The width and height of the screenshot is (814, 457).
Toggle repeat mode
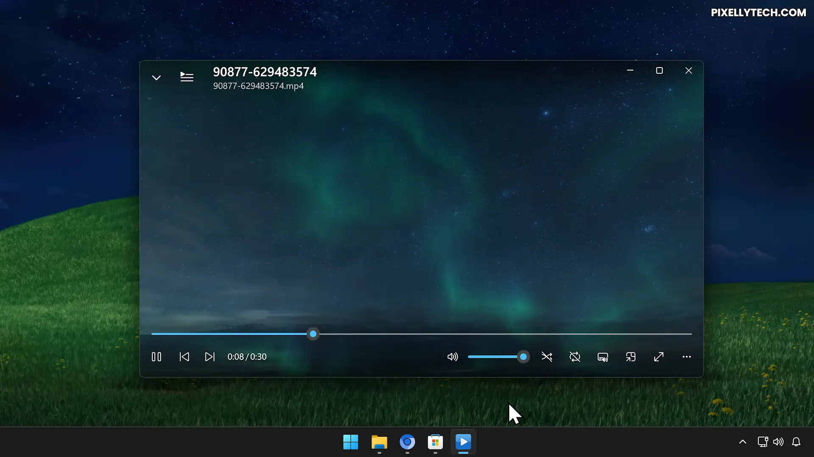575,357
